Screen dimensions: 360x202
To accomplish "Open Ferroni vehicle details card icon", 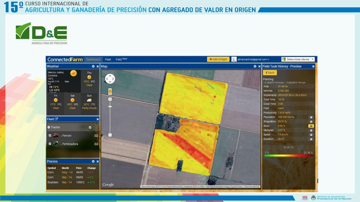I will 96,136.
